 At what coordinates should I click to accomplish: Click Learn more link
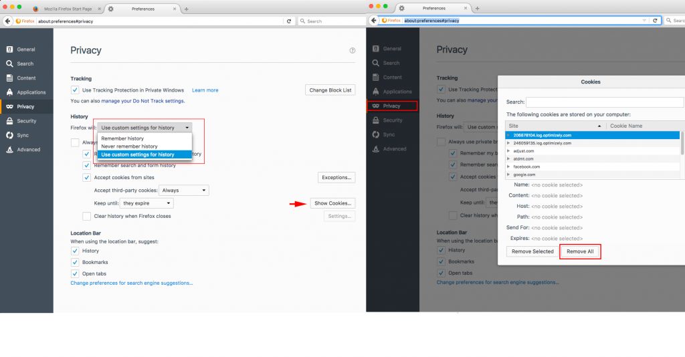205,90
